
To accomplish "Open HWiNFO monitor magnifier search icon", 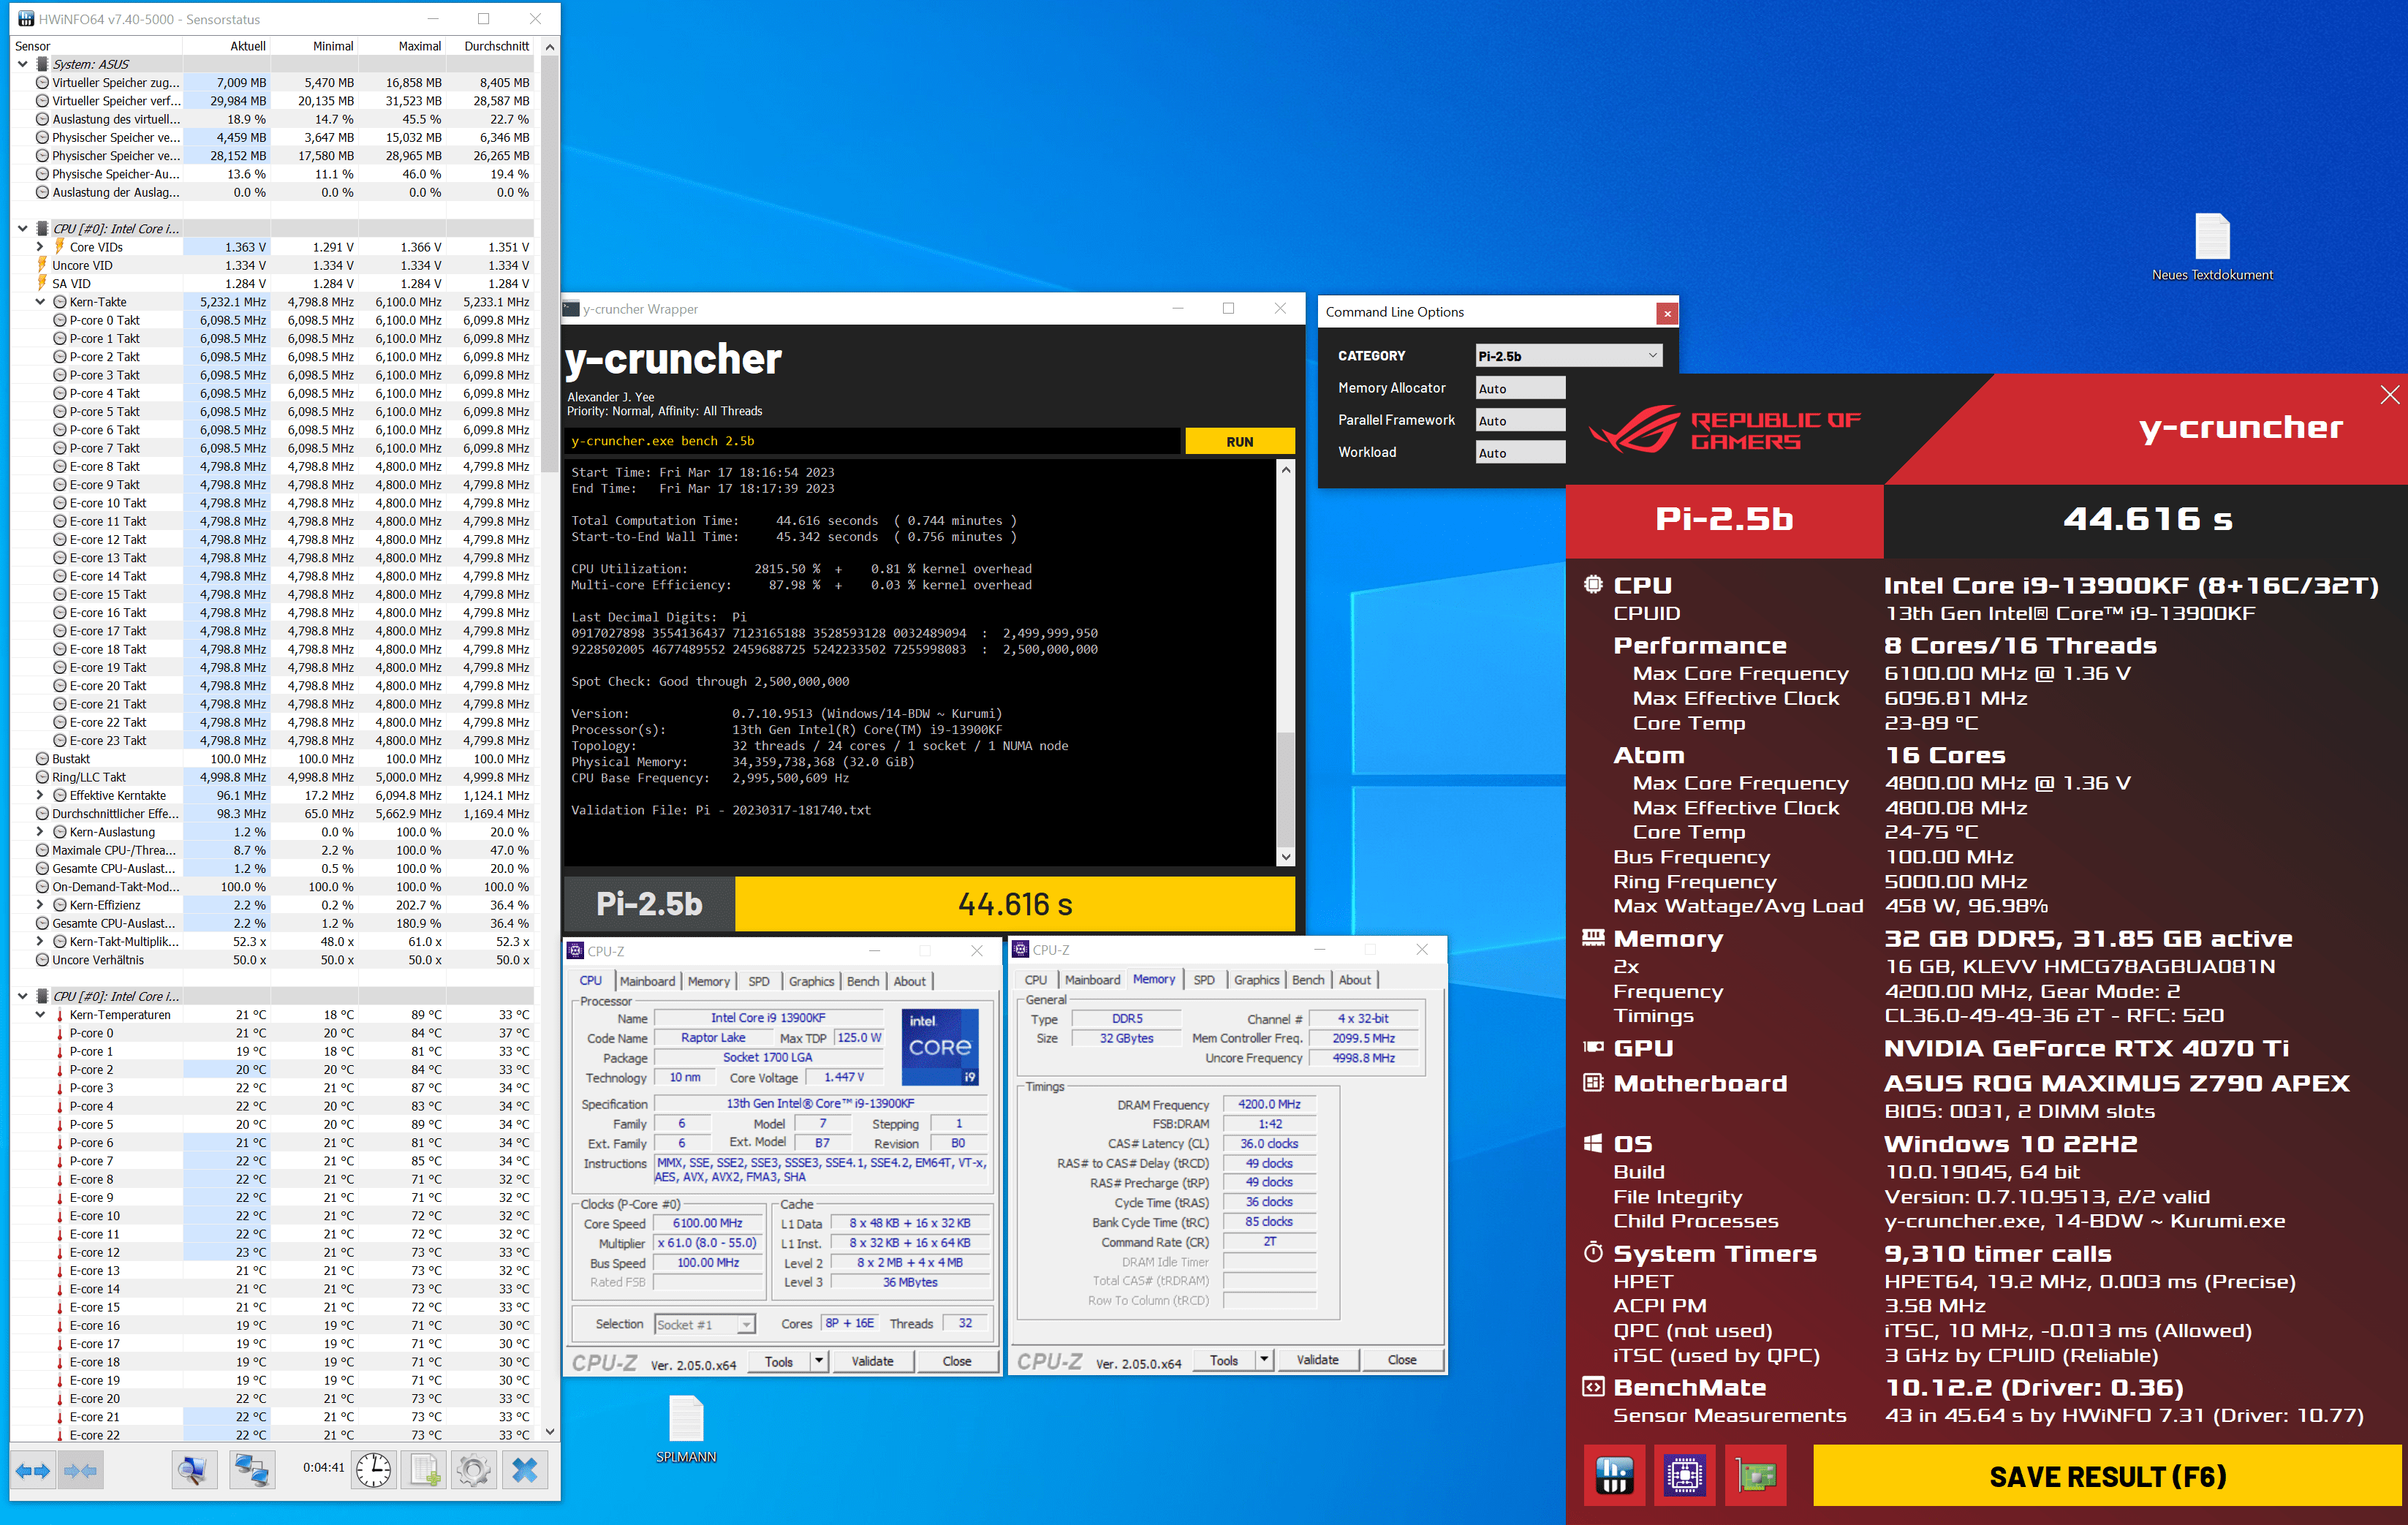I will point(192,1470).
